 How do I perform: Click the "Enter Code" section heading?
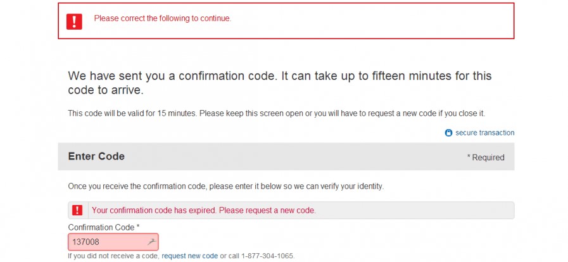96,156
